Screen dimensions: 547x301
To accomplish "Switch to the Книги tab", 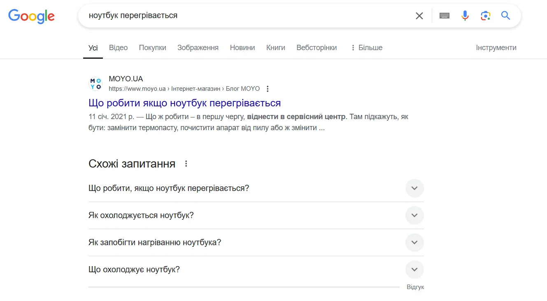I will 276,48.
